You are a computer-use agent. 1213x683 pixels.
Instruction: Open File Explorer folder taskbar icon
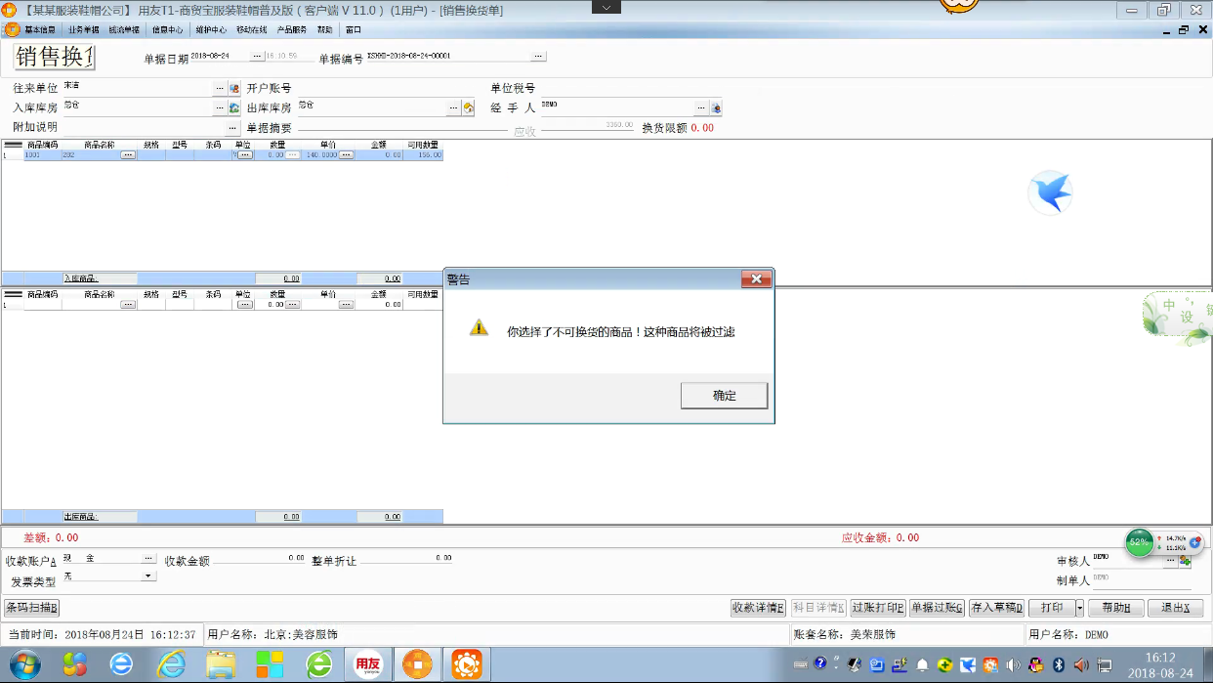click(x=221, y=665)
